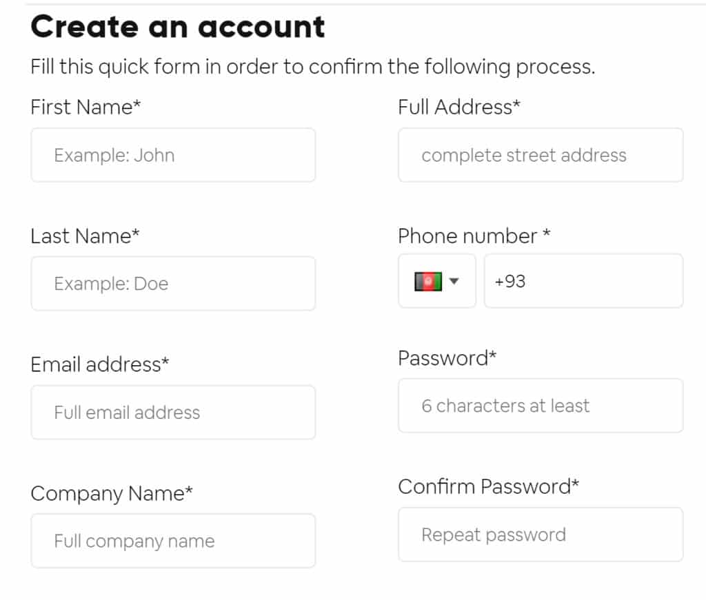Focus the First Name input field

point(173,155)
